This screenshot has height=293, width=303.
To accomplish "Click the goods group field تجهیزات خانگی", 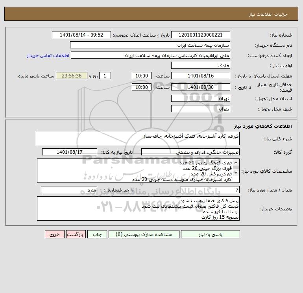I will (190, 152).
